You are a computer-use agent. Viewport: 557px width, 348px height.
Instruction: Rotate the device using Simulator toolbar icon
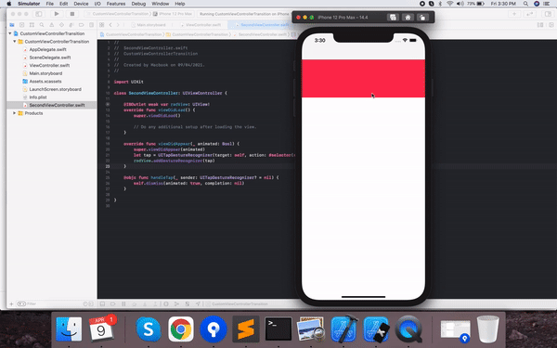click(x=422, y=18)
